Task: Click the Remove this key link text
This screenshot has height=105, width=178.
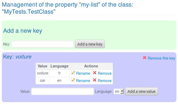Action: pos(161,58)
